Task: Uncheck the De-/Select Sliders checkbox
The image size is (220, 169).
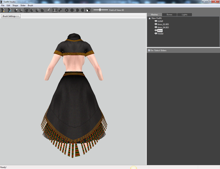Action: [x=149, y=50]
